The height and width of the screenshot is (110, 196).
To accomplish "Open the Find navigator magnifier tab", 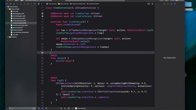I will [x=17, y=4].
